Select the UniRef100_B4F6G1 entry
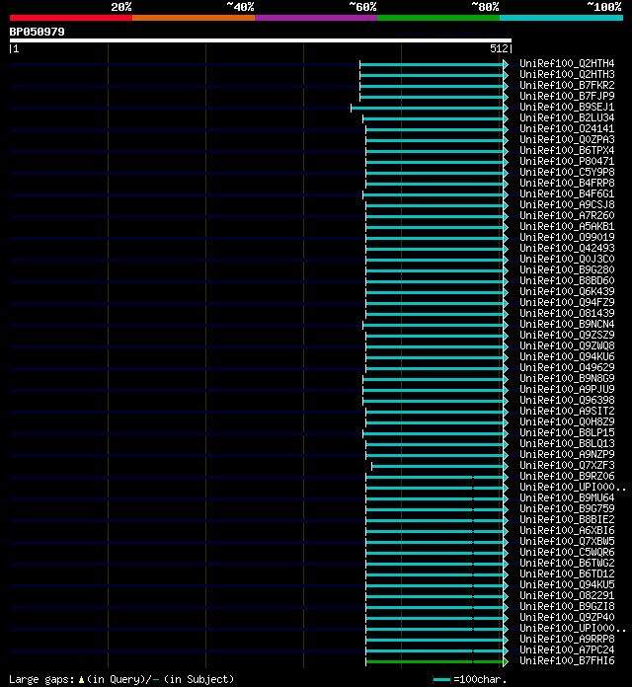The height and width of the screenshot is (687, 632). click(x=567, y=193)
